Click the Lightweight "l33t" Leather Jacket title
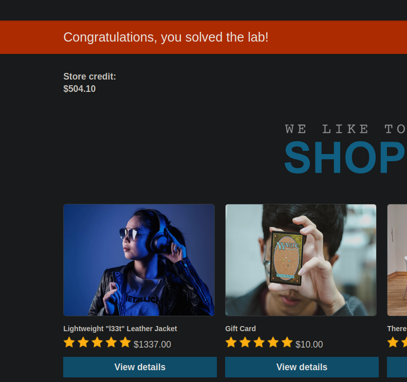The height and width of the screenshot is (382, 407). [120, 329]
